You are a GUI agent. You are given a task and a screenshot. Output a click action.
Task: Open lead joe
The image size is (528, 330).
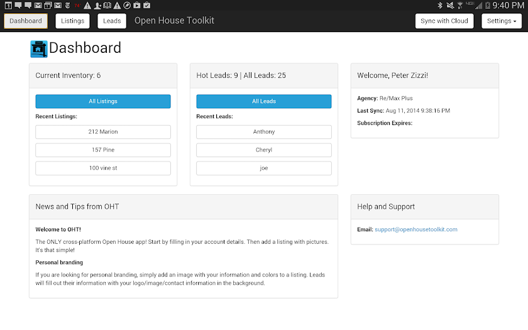click(x=263, y=168)
